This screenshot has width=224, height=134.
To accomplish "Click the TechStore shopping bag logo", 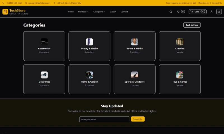I will click(x=5, y=12).
